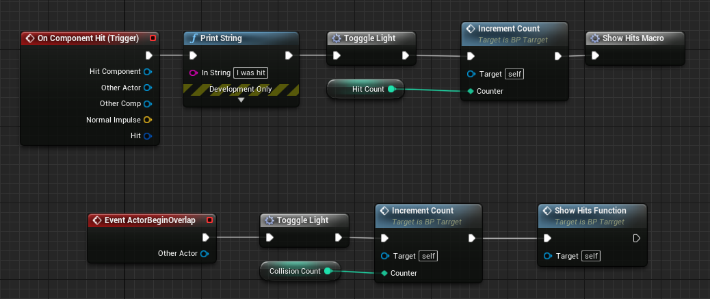Click the Print String function icon
This screenshot has height=299, width=710.
coord(193,38)
